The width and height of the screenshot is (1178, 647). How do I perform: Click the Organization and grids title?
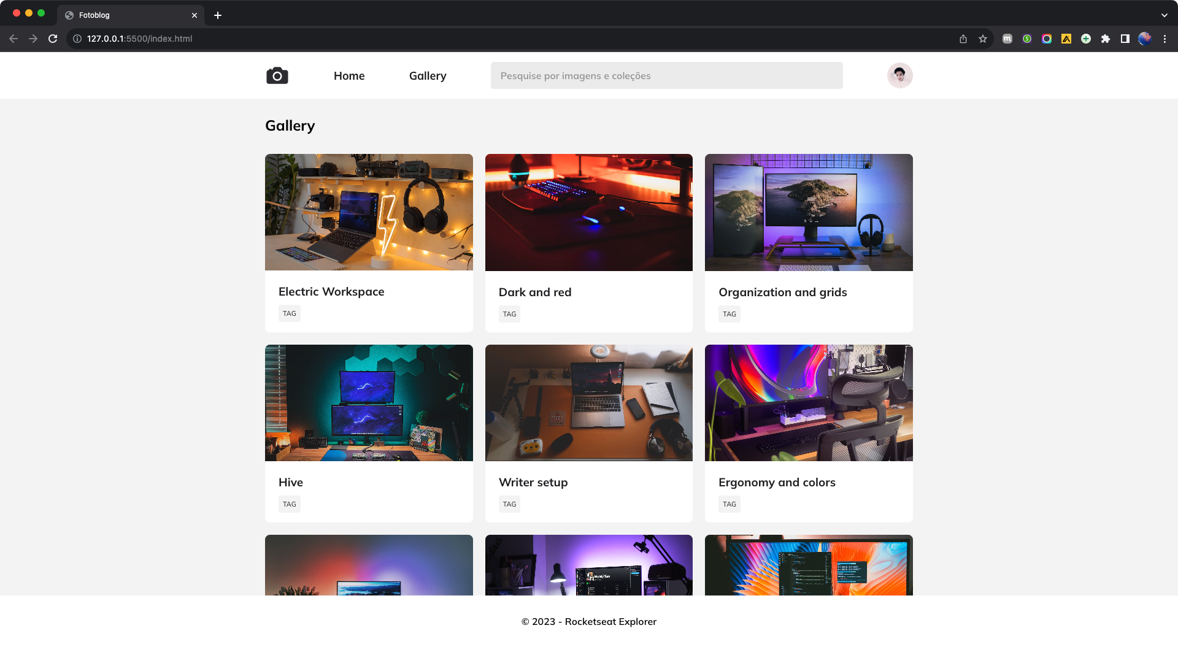(783, 292)
